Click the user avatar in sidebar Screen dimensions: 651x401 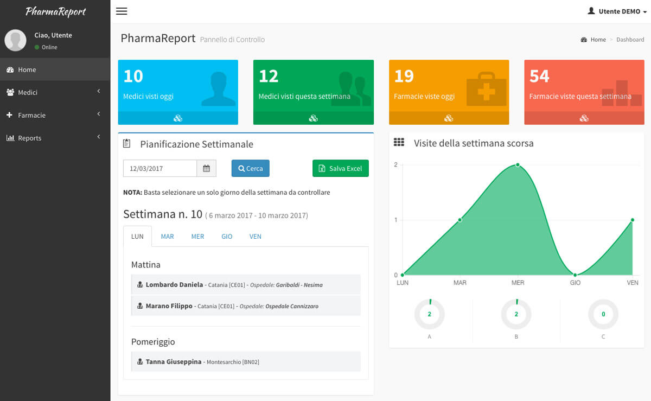(16, 41)
